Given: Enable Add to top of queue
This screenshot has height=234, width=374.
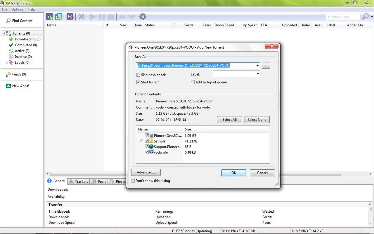Looking at the screenshot, I should tap(193, 82).
